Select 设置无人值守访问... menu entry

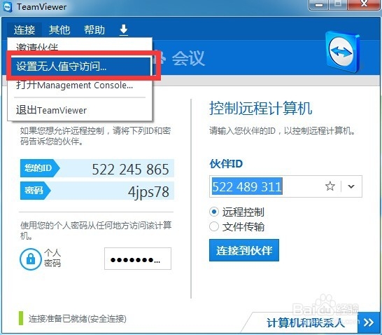80,66
